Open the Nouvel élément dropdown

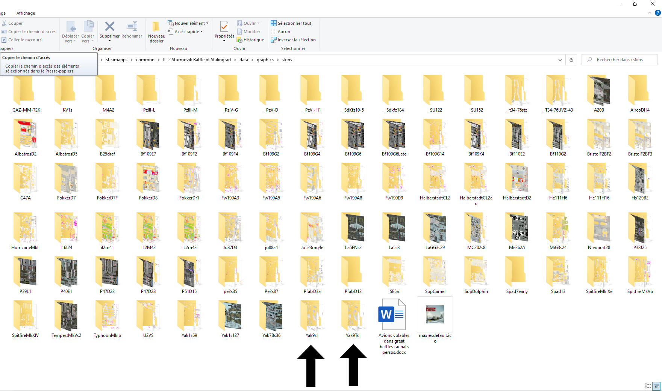point(188,23)
